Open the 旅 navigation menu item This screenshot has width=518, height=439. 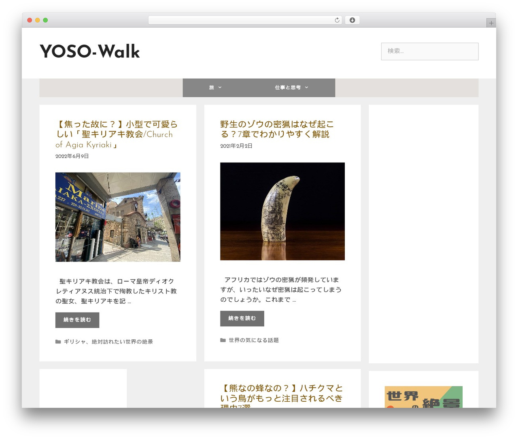215,87
